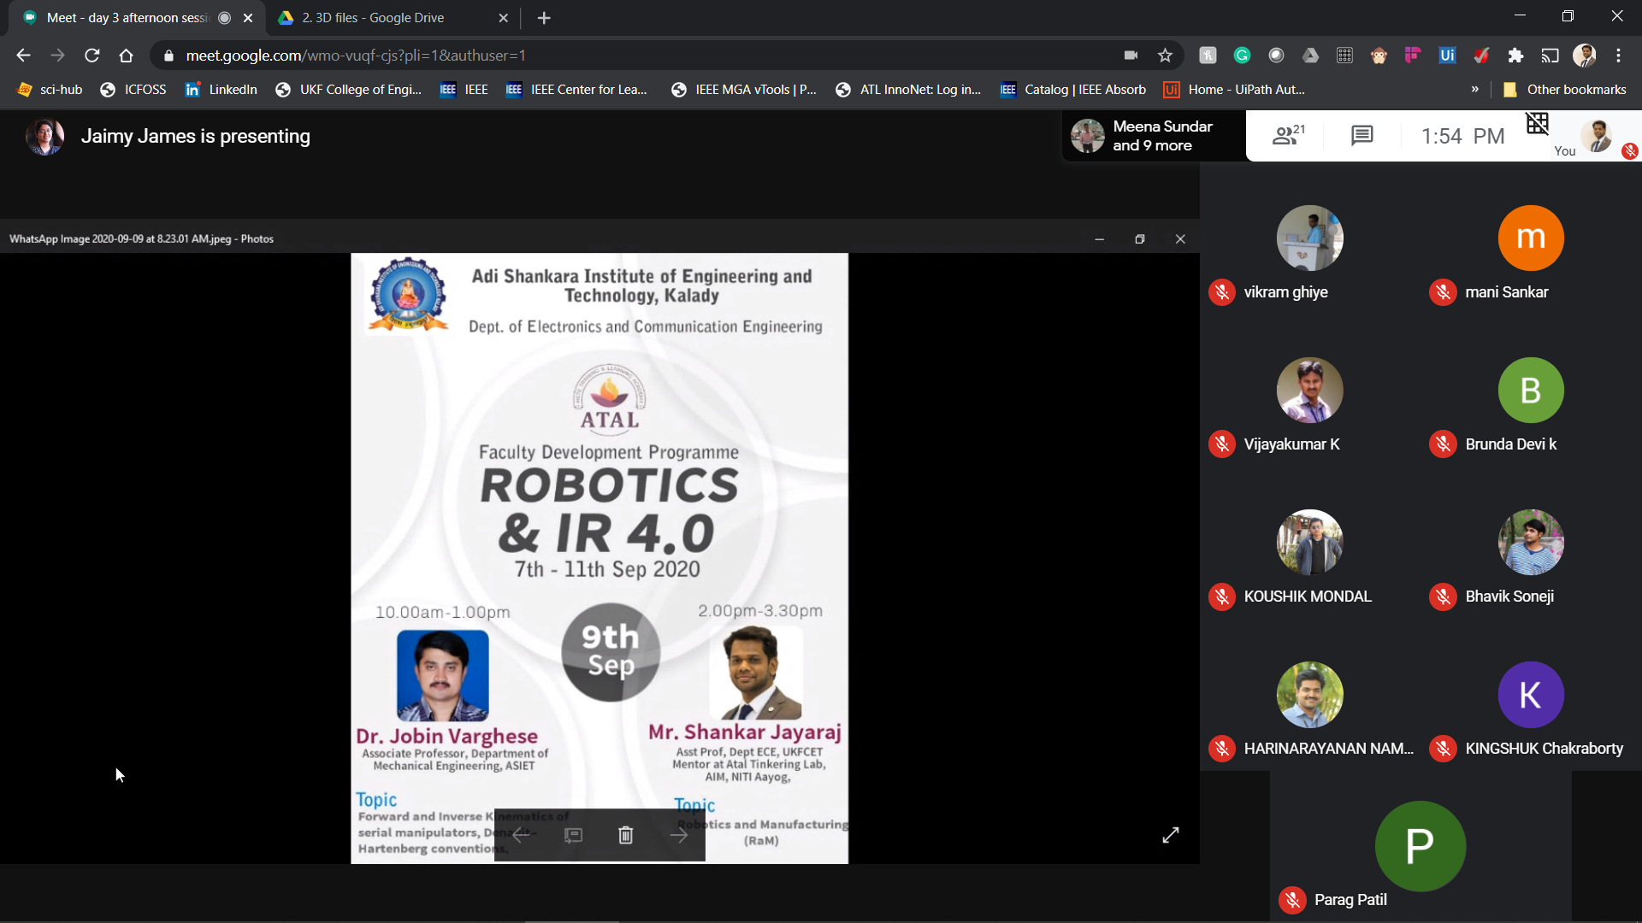Open the IEEE bookmark

tap(464, 90)
